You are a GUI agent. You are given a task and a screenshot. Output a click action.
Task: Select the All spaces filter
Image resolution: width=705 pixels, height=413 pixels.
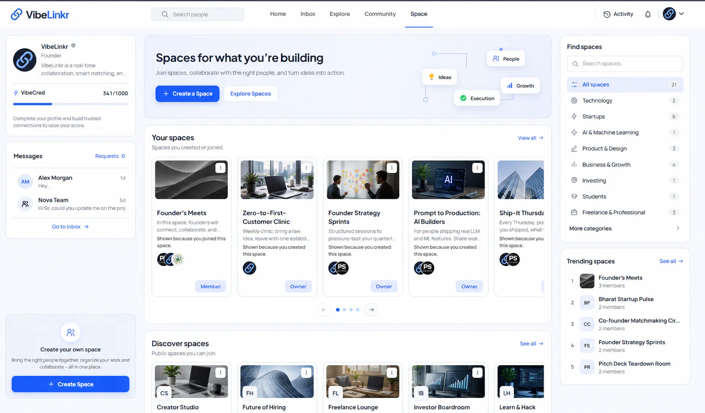625,85
